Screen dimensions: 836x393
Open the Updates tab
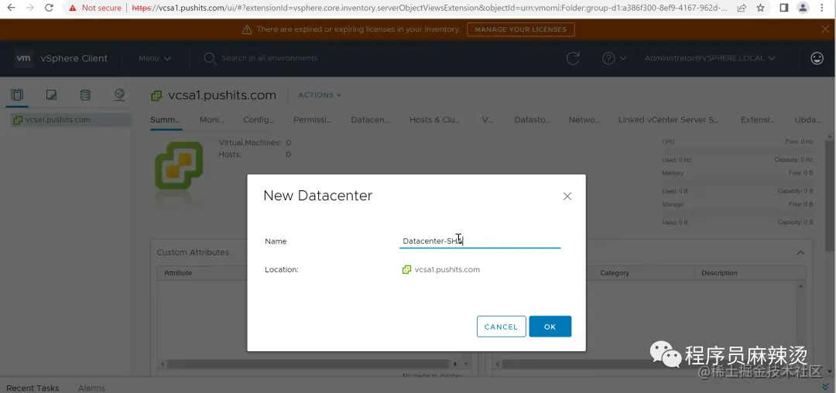[807, 120]
